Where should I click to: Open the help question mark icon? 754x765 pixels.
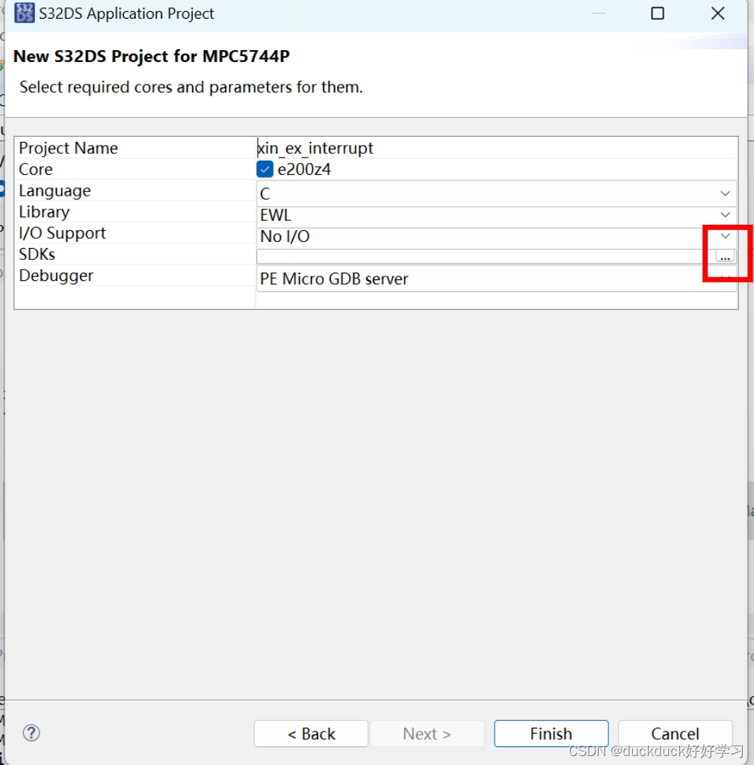(x=31, y=733)
